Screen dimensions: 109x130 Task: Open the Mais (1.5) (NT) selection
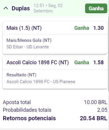point(24,28)
